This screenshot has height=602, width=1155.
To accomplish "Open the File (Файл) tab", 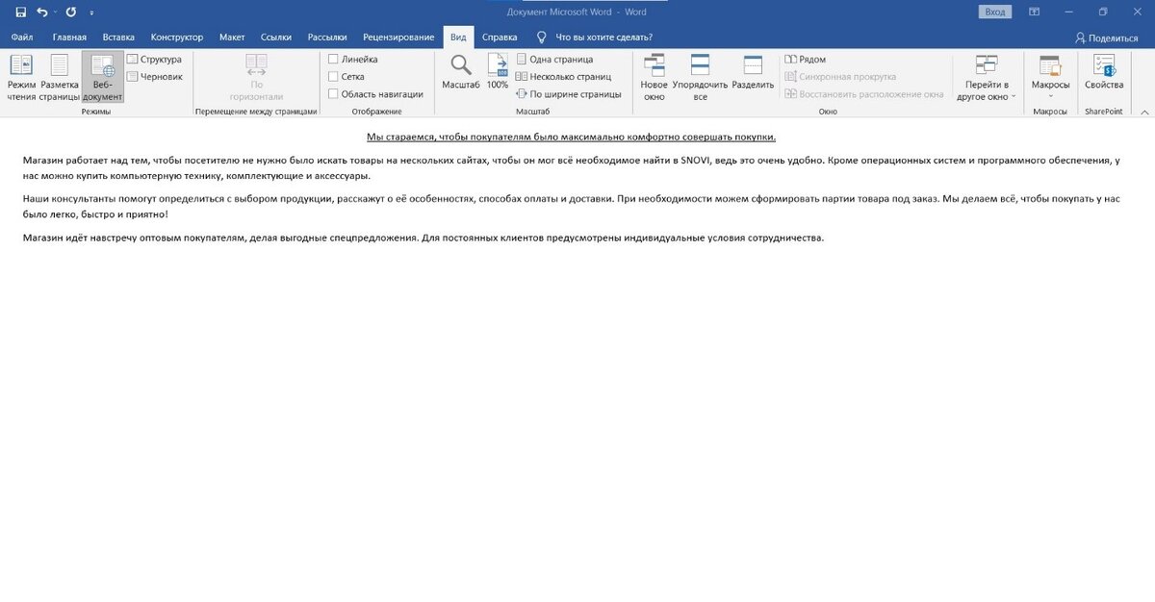I will 22,37.
